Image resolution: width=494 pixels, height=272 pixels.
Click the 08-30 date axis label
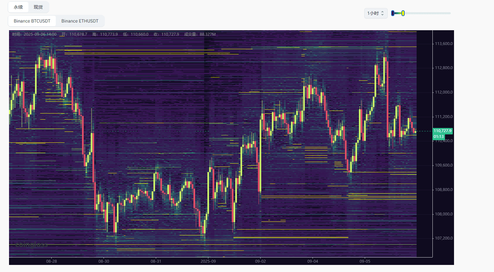click(104, 261)
